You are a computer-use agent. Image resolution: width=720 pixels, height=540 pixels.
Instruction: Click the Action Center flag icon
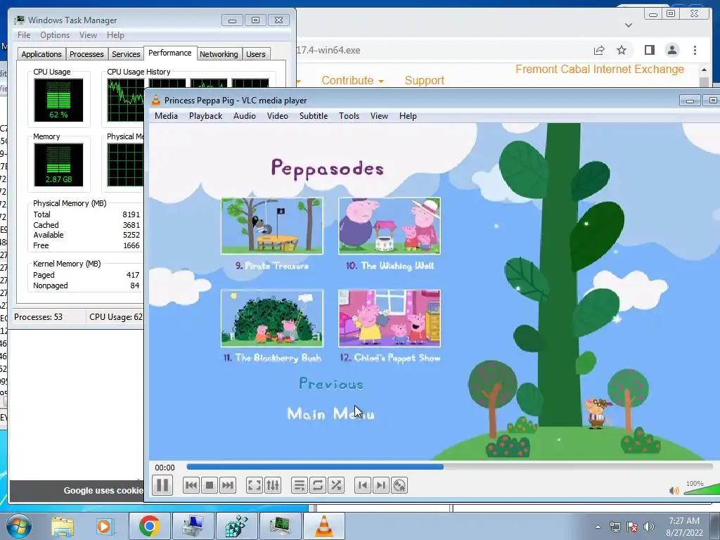point(632,527)
